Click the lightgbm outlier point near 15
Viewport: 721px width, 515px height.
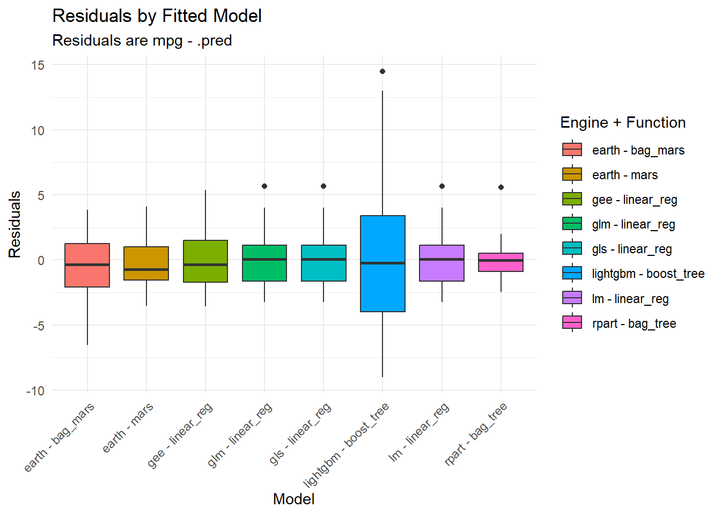(x=382, y=71)
